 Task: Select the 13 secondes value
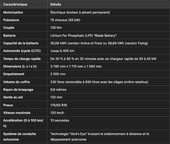(60, 120)
